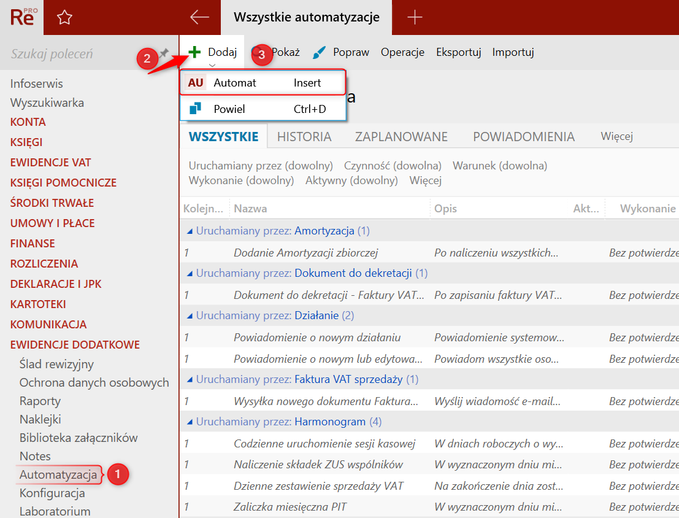The height and width of the screenshot is (518, 679).
Task: Switch to the POWIADOMIENIA tab
Action: coord(524,136)
